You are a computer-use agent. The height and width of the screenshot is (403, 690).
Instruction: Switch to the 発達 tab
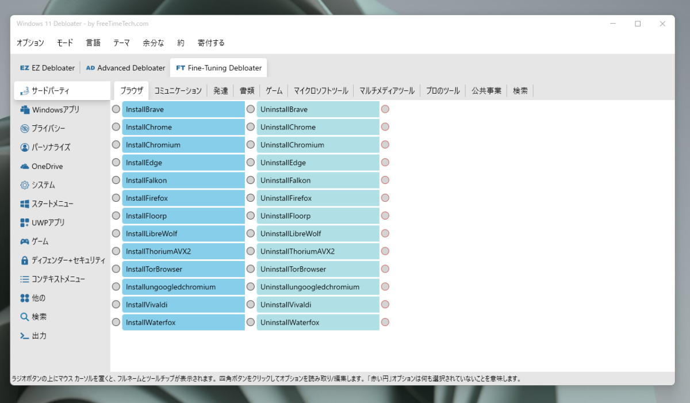coord(221,91)
